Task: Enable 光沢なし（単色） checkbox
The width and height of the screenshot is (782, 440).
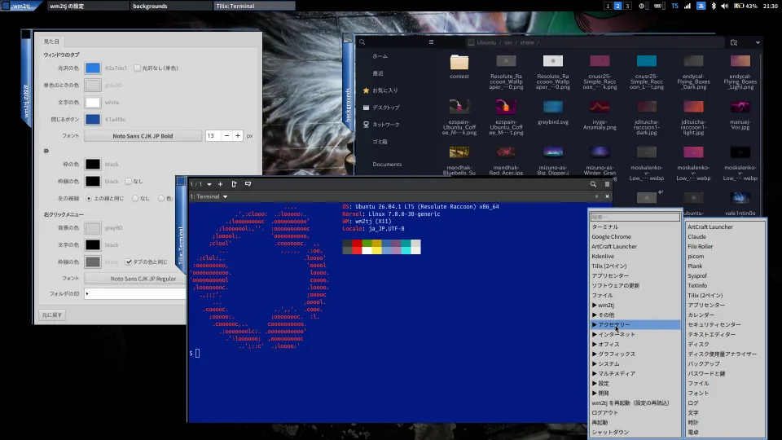Action: click(137, 68)
